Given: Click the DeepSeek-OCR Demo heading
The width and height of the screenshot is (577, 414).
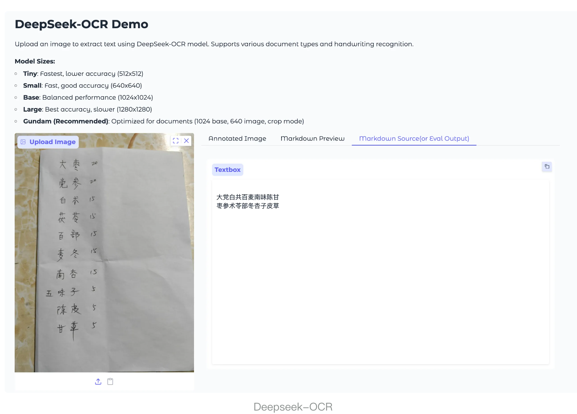Looking at the screenshot, I should coord(81,24).
